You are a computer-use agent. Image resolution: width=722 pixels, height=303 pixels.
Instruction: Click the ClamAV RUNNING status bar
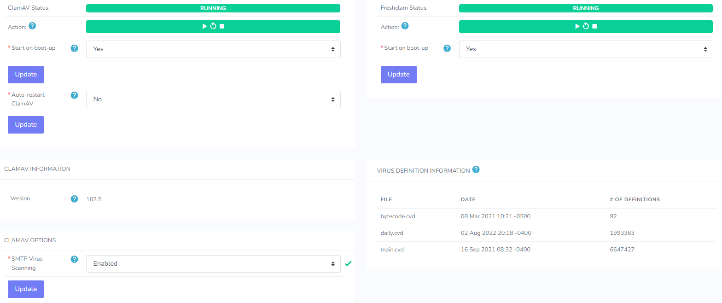pyautogui.click(x=213, y=8)
